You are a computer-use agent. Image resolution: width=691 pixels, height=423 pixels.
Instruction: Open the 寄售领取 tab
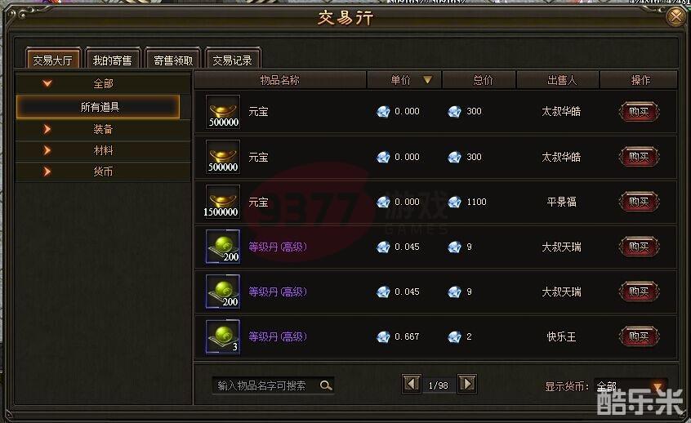pos(173,60)
